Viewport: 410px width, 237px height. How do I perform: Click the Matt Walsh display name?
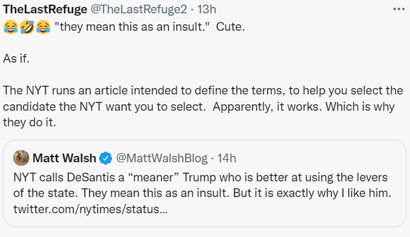pyautogui.click(x=64, y=158)
